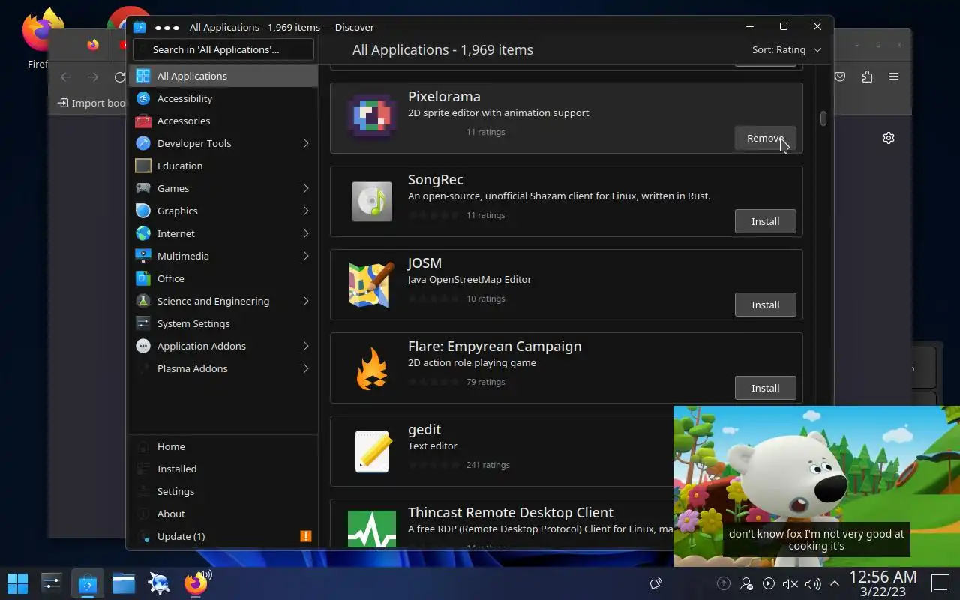Viewport: 960px width, 600px height.
Task: Select Developer Tools category
Action: 223,143
